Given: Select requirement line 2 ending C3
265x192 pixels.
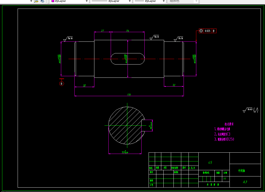Looking at the screenshot, I should 222,134.
